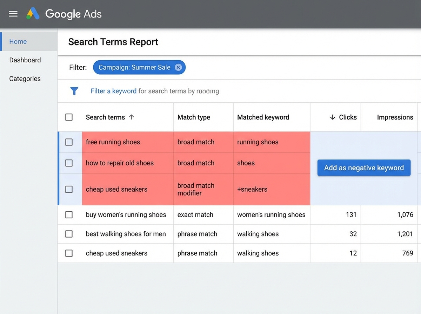Open the 'Filter a keyword' link
Image resolution: width=421 pixels, height=314 pixels.
click(113, 91)
